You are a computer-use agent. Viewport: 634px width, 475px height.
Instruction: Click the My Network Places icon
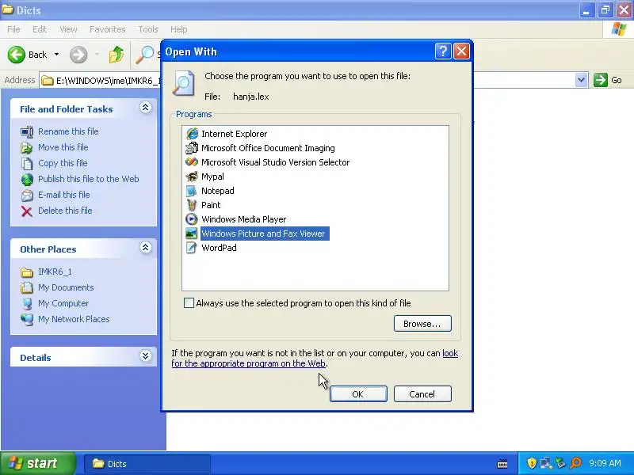[x=27, y=320]
